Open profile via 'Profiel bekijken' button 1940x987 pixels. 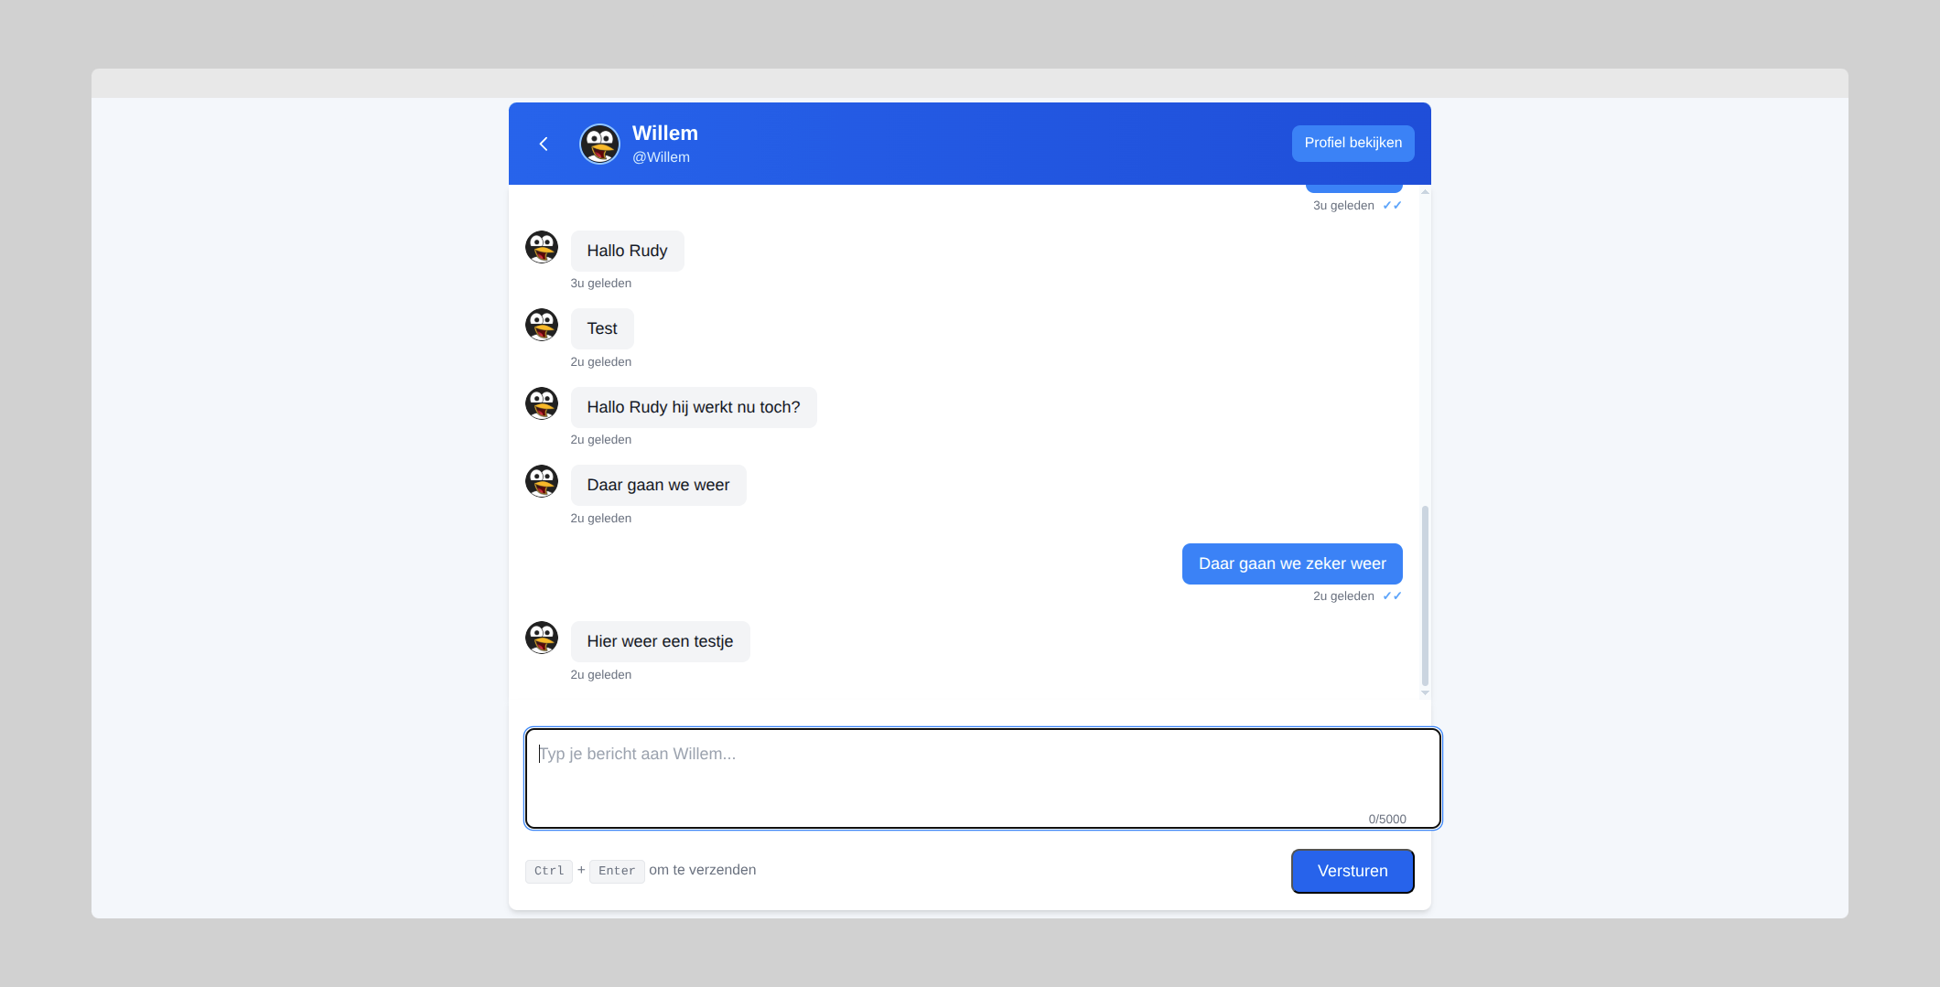(x=1353, y=143)
